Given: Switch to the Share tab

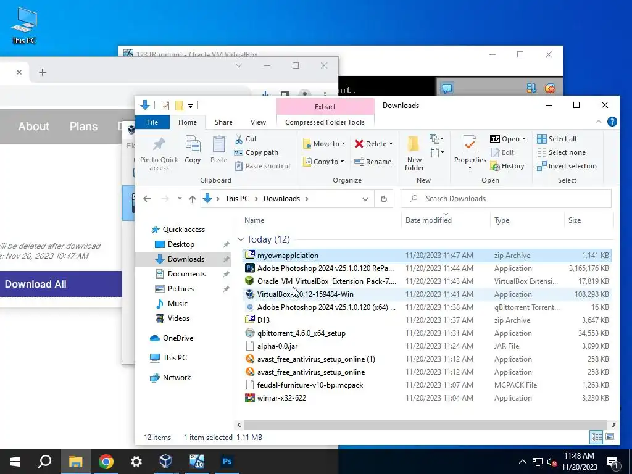Looking at the screenshot, I should point(223,122).
